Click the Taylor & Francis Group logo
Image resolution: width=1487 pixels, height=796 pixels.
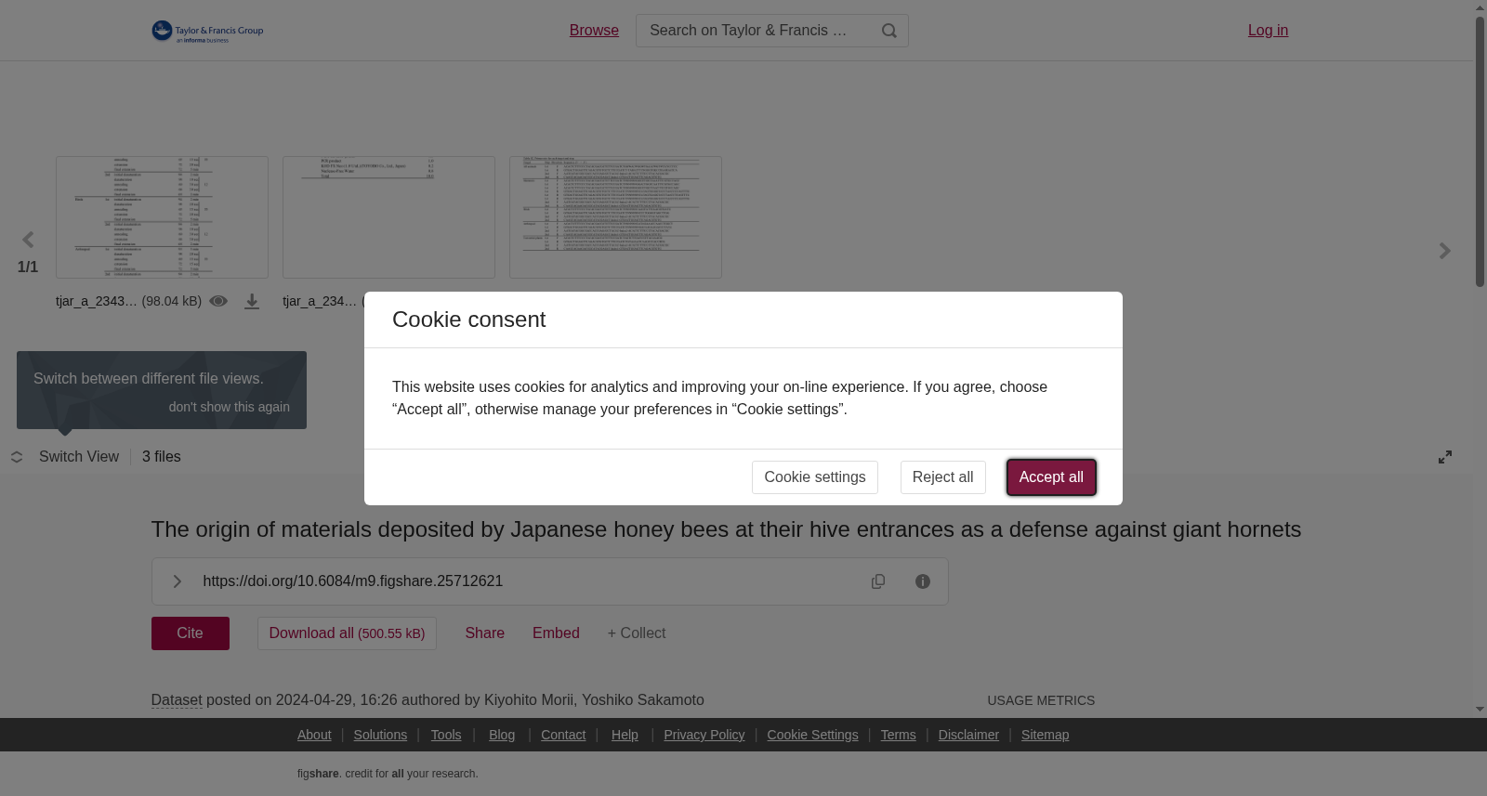click(x=207, y=32)
